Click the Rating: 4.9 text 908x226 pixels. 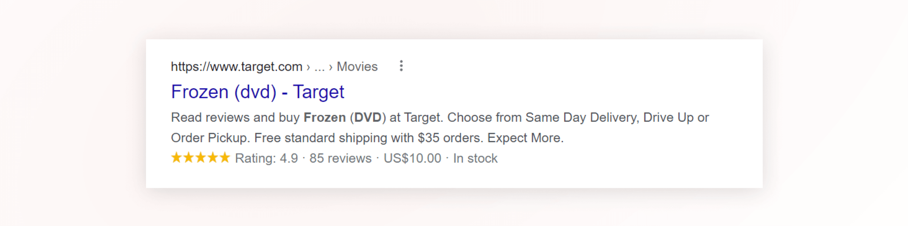266,158
